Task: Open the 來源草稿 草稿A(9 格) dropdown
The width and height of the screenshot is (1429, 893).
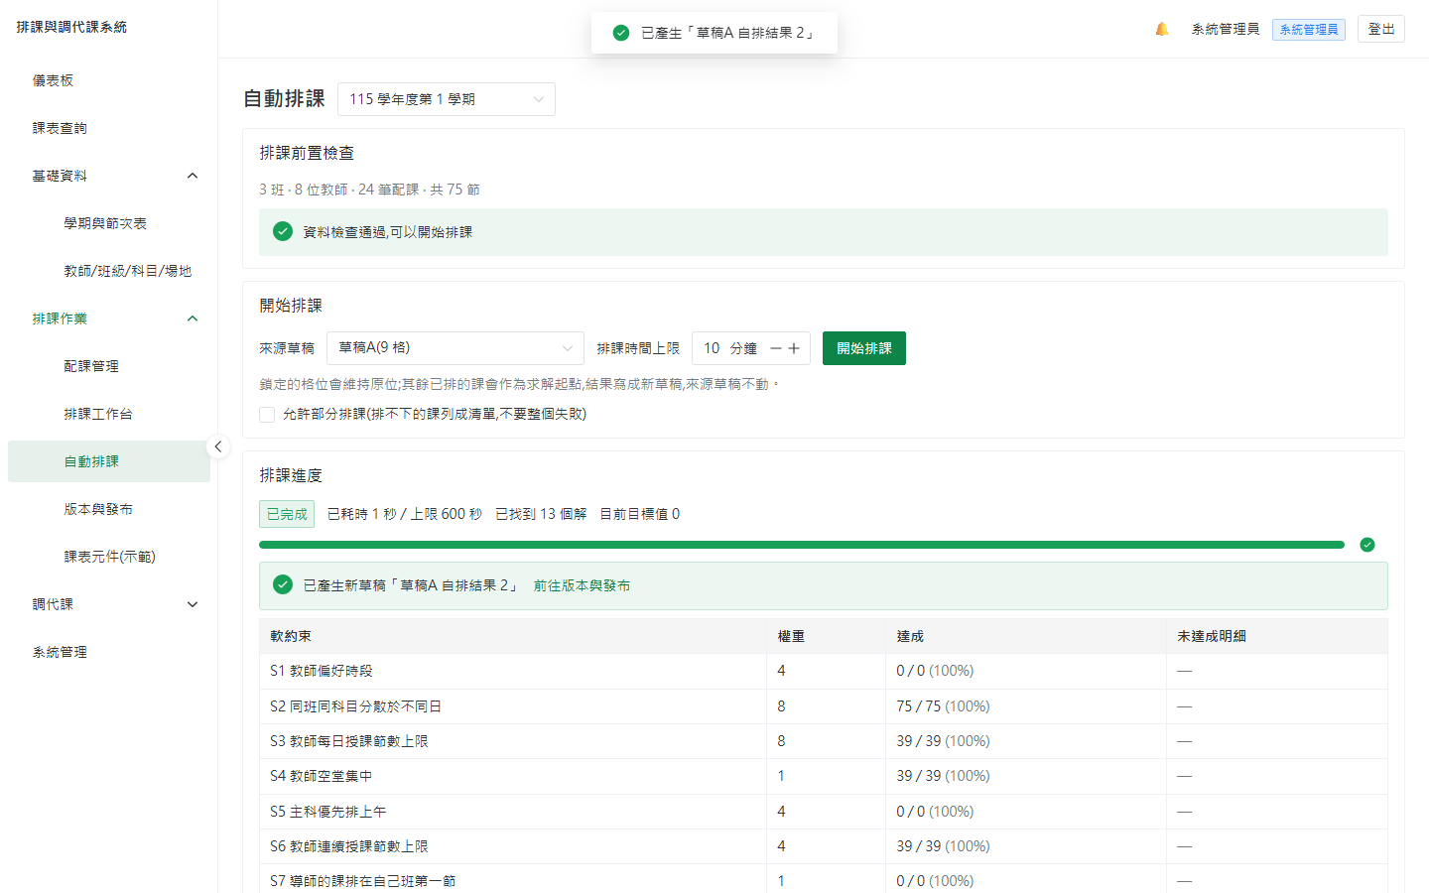Action: tap(455, 348)
